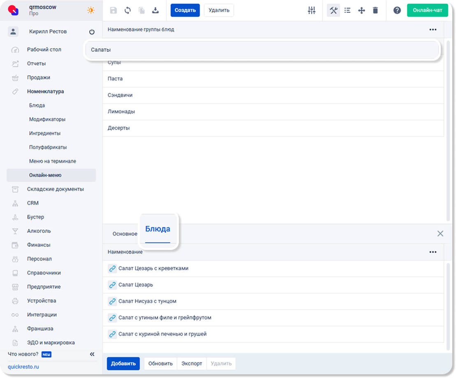Open the filter sliders settings icon
The width and height of the screenshot is (456, 378).
[312, 10]
